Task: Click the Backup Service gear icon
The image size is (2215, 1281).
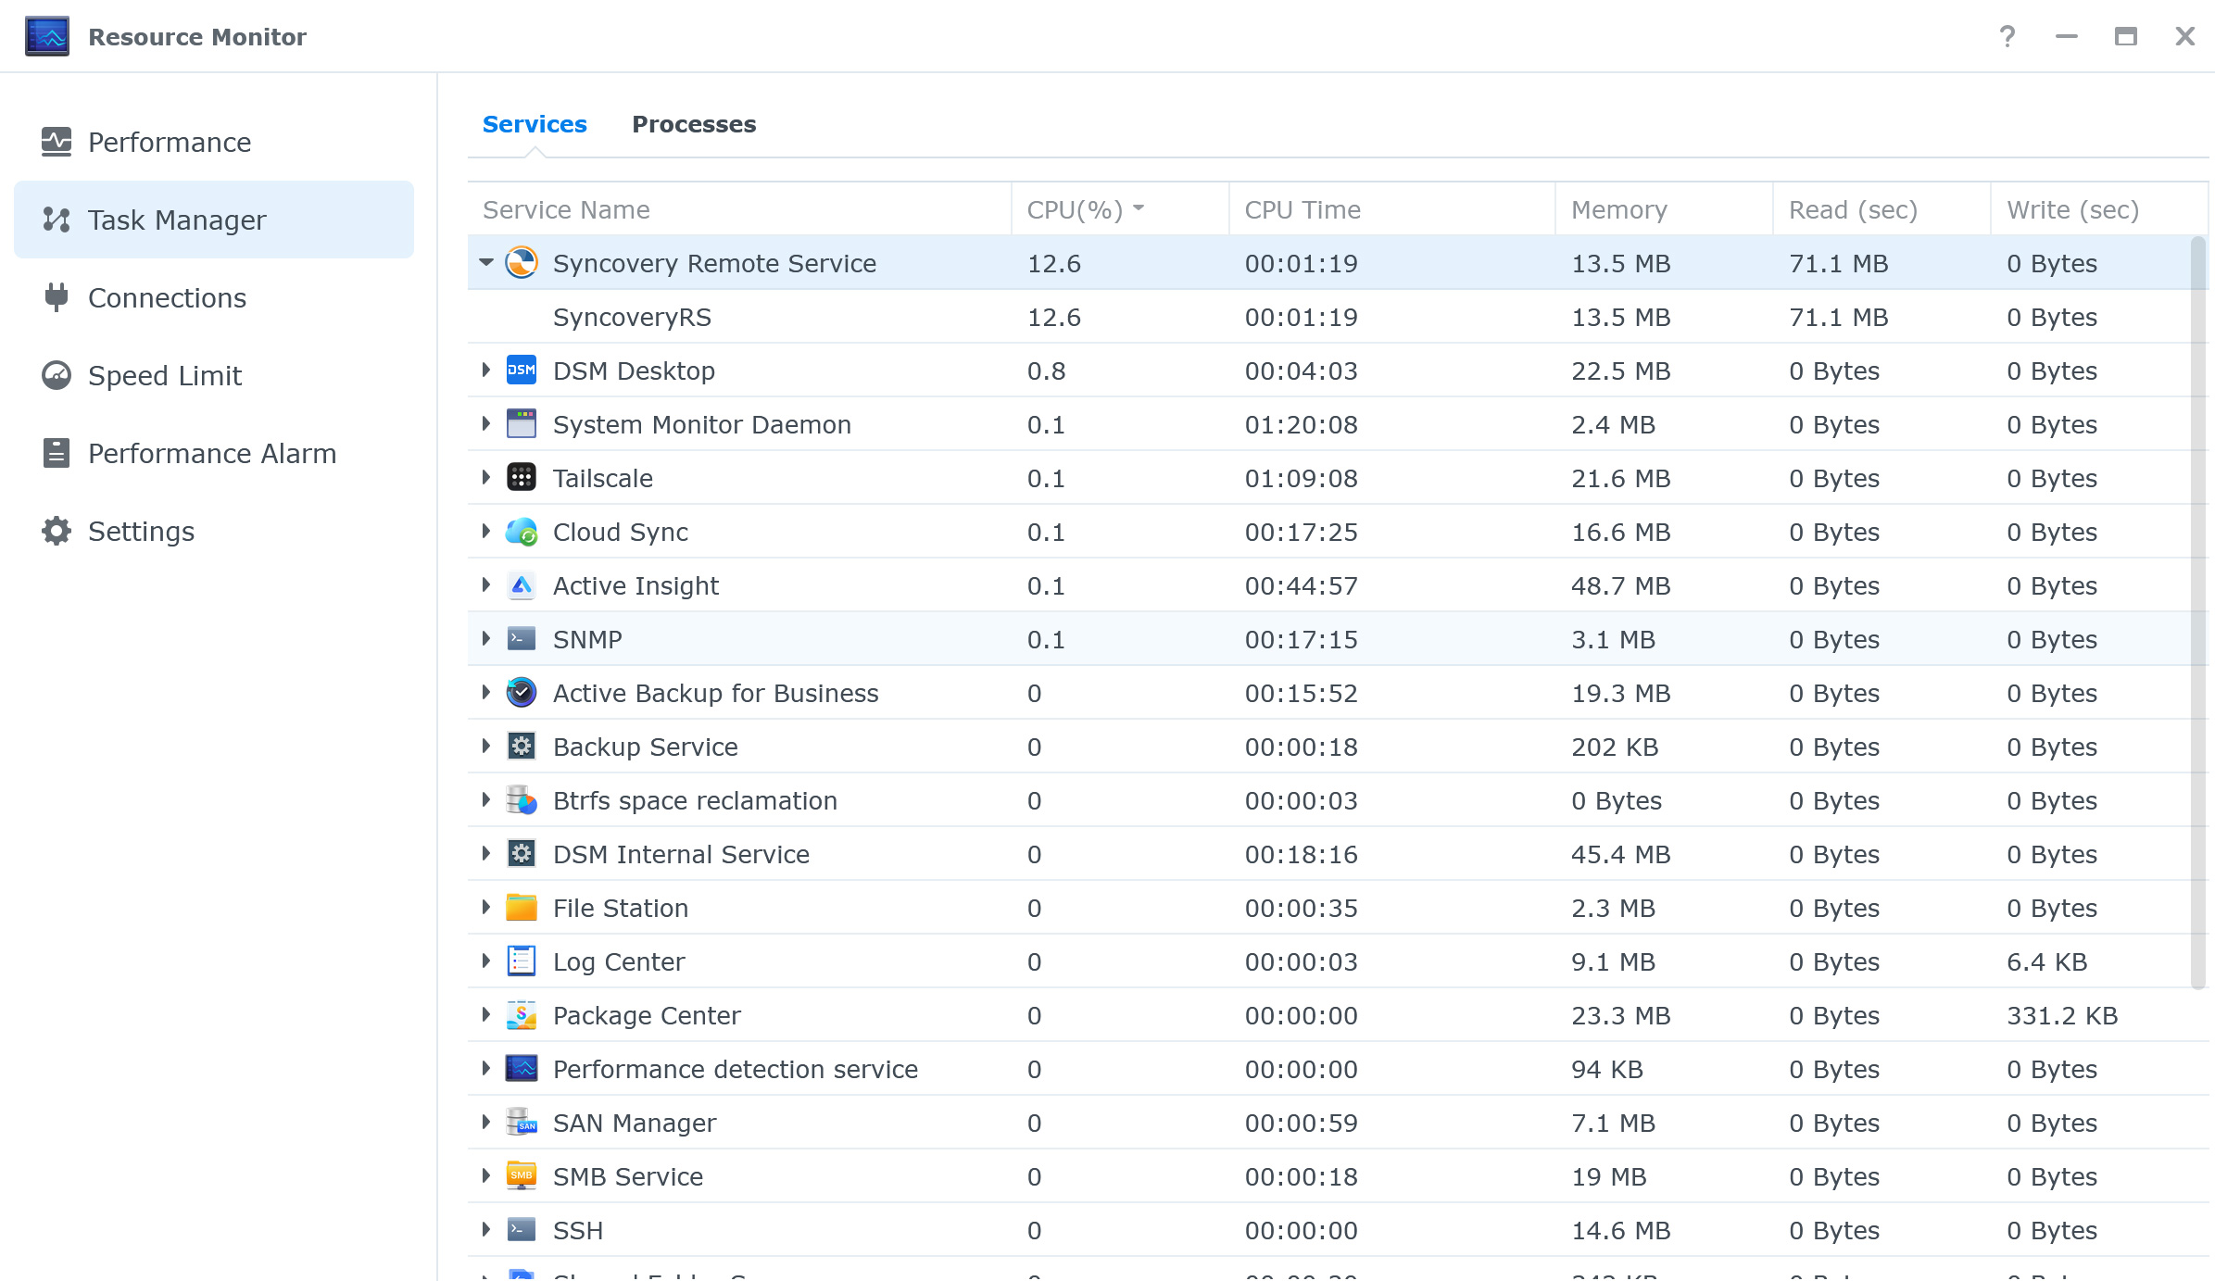Action: pos(522,747)
